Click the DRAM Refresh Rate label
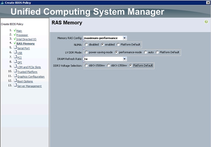Image resolution: width=211 pixels, height=147 pixels. point(70,59)
